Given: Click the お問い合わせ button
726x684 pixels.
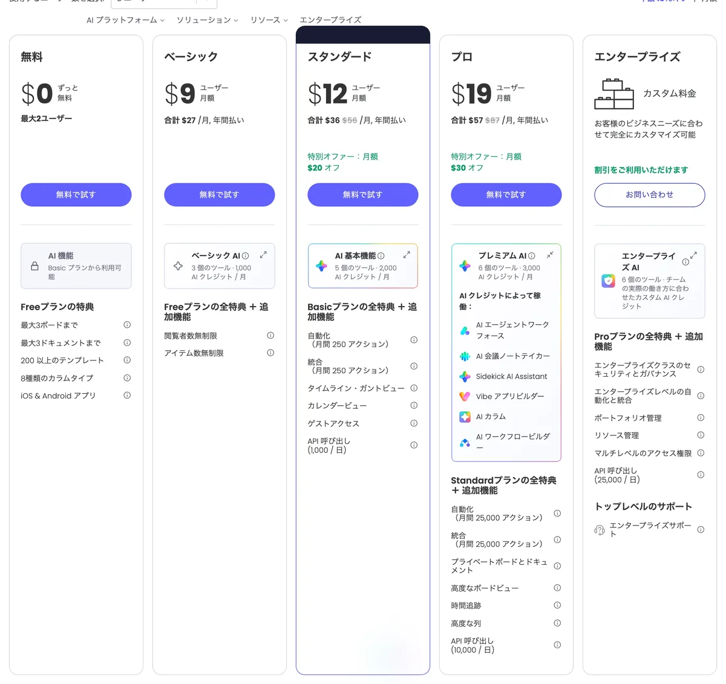Looking at the screenshot, I should pos(650,195).
